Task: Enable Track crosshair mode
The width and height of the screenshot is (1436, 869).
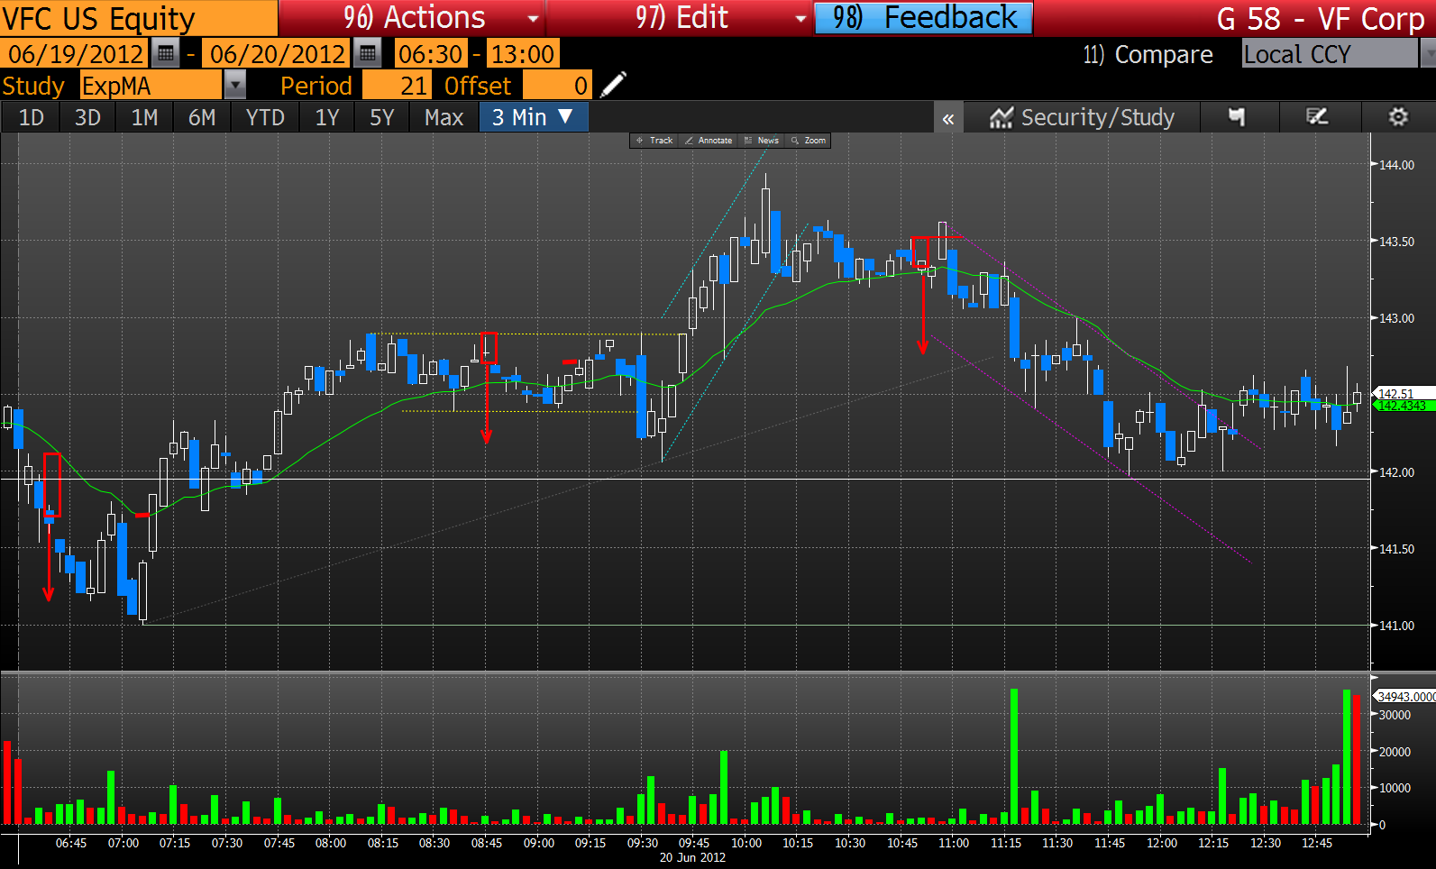Action: 654,141
